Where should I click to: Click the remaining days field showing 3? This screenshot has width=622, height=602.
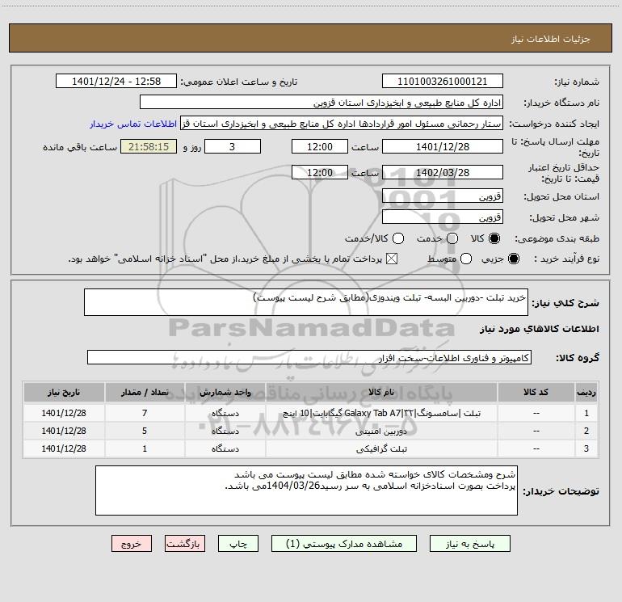[233, 146]
